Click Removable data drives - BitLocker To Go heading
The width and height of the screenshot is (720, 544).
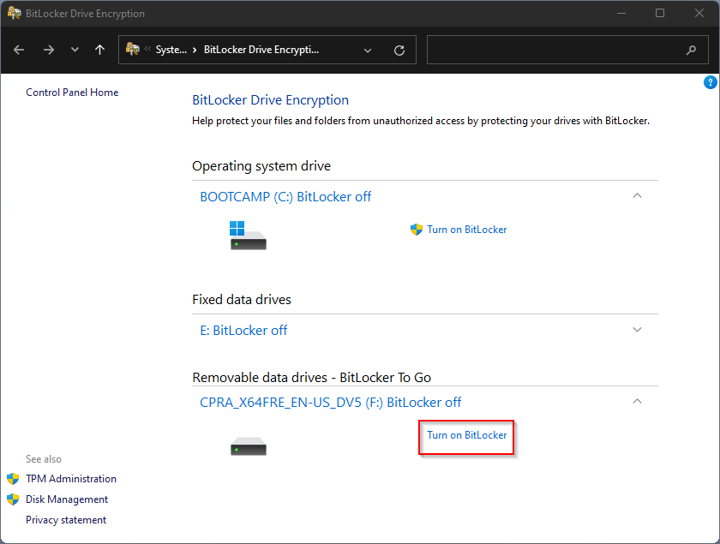coord(311,377)
